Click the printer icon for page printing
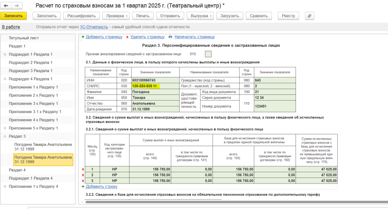The height and width of the screenshot is (209, 388). pyautogui.click(x=171, y=37)
